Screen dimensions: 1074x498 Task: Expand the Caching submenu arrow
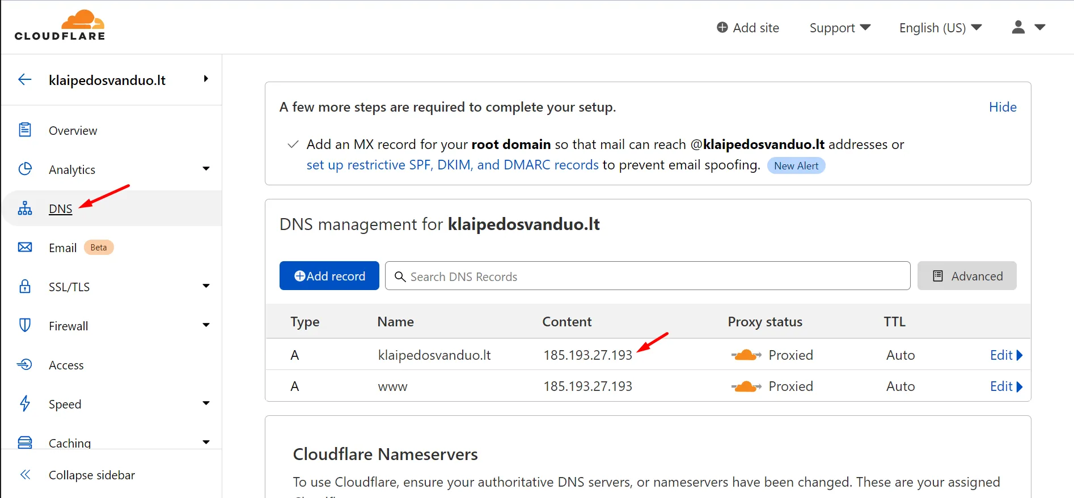tap(206, 441)
